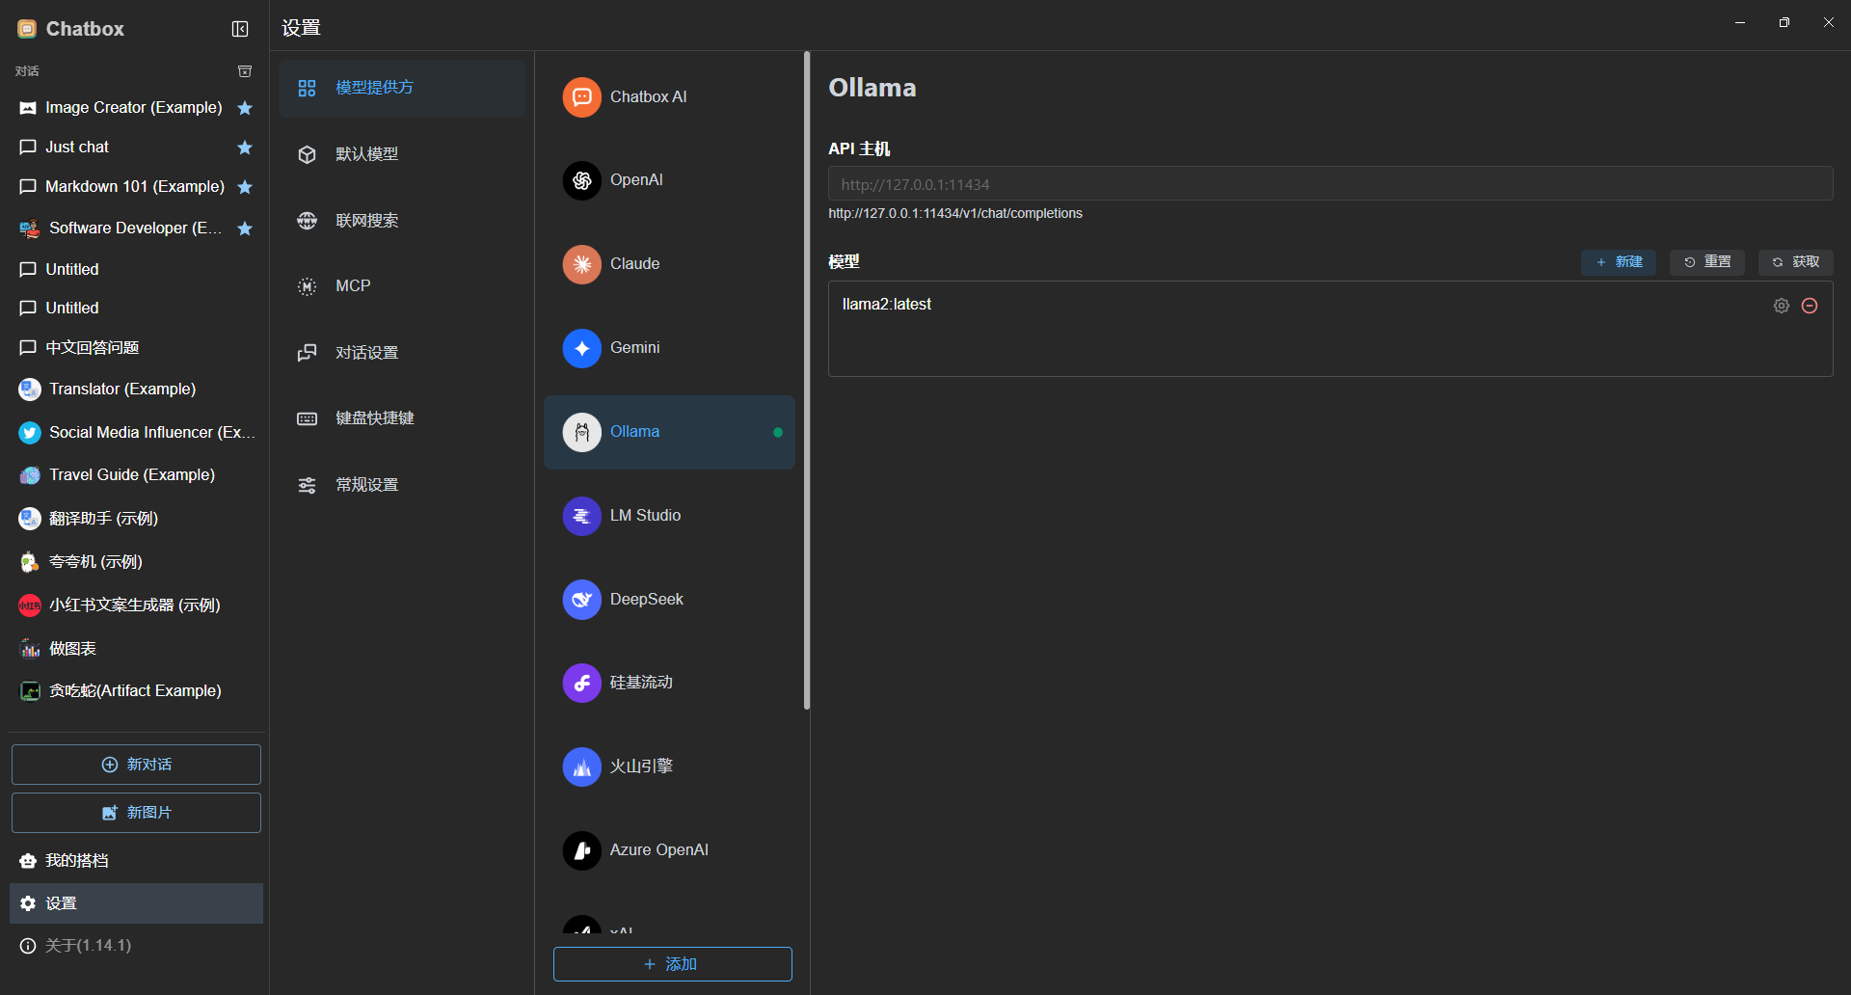Click the completions URL text below API host
Screen dimensions: 1851x995
tap(955, 214)
